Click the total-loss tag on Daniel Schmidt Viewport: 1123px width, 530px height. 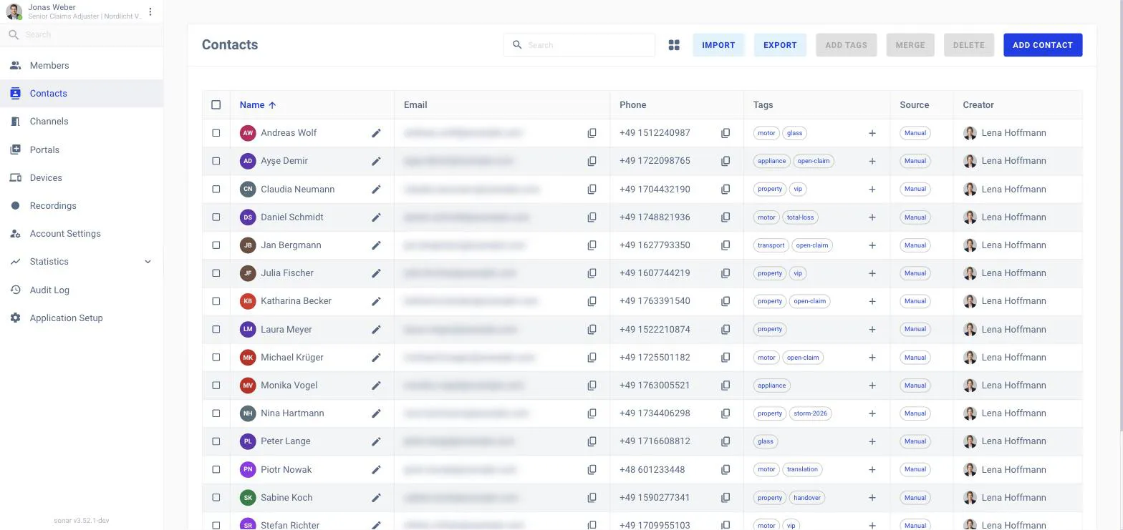[800, 217]
